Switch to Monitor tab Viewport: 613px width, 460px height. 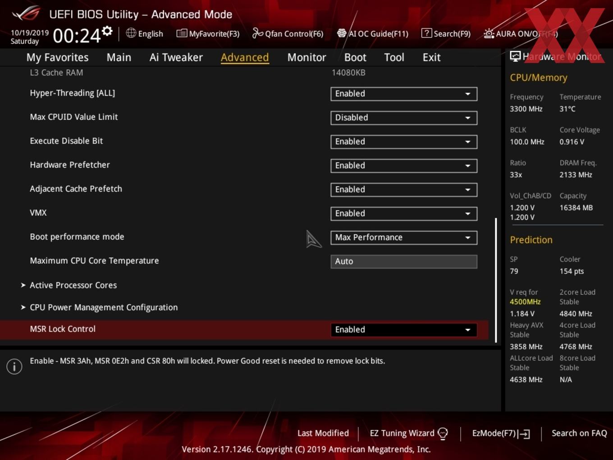pyautogui.click(x=306, y=57)
